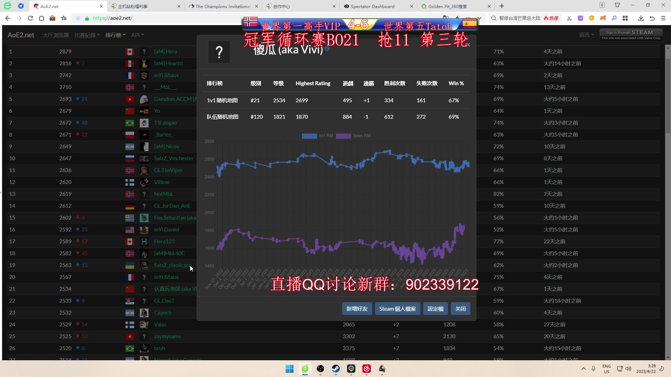This screenshot has width=671, height=377.
Task: Close the AoE2.net tab
Action: (x=101, y=6)
